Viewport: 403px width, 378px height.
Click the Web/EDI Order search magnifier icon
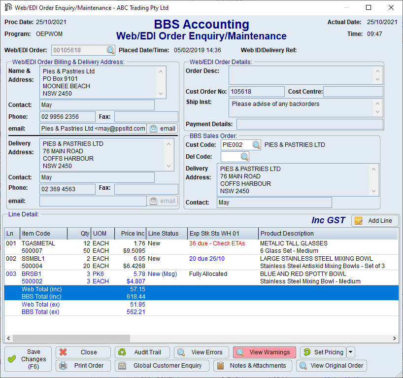tap(110, 50)
